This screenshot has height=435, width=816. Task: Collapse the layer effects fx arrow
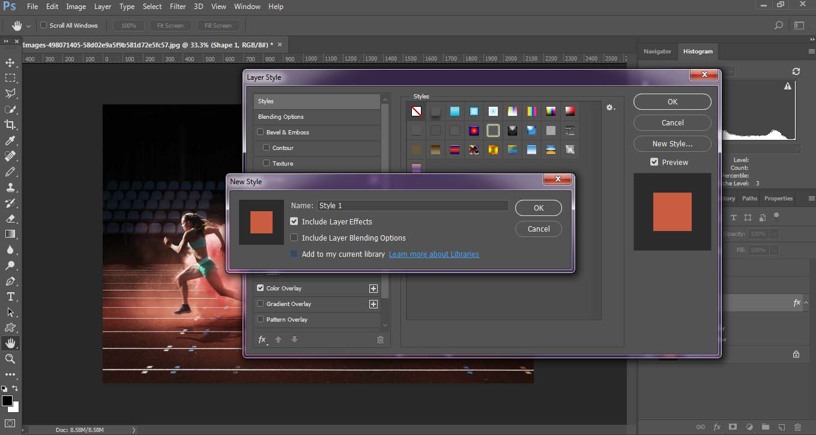(806, 303)
